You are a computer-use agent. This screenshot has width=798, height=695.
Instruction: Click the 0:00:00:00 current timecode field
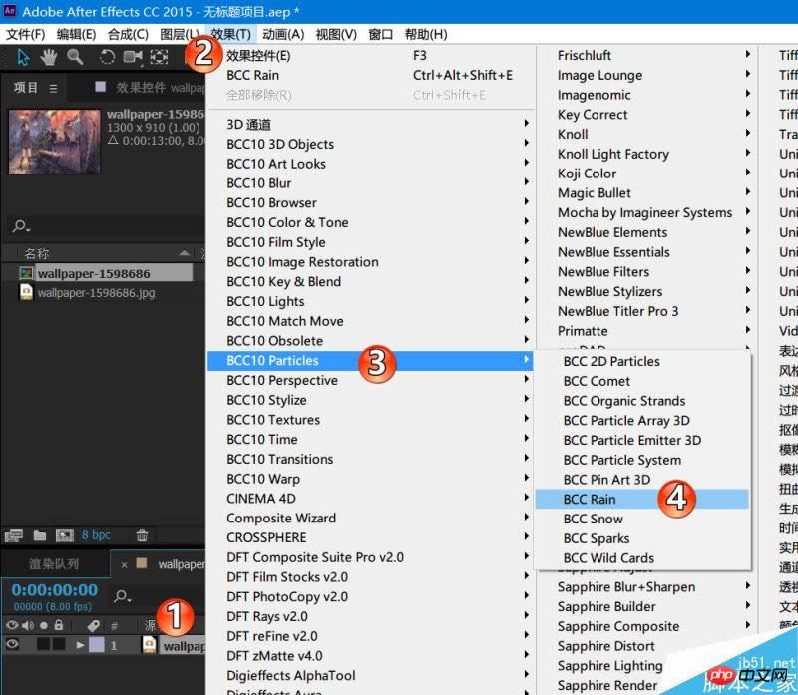54,590
